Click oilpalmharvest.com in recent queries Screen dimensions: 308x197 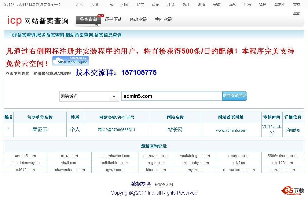115,156
